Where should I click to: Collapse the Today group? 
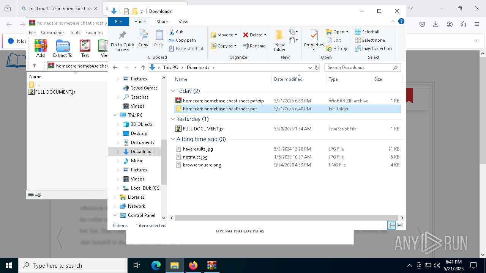173,91
